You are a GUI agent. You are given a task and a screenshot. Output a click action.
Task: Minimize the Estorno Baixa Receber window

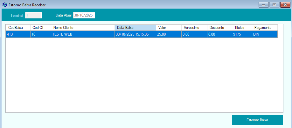263,5
